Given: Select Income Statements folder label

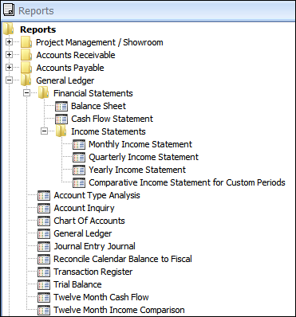Looking at the screenshot, I should 109,131.
